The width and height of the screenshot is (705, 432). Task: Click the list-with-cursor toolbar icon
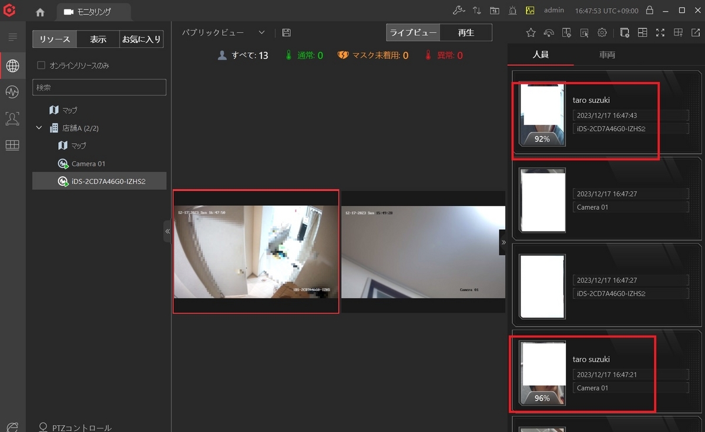tap(585, 33)
